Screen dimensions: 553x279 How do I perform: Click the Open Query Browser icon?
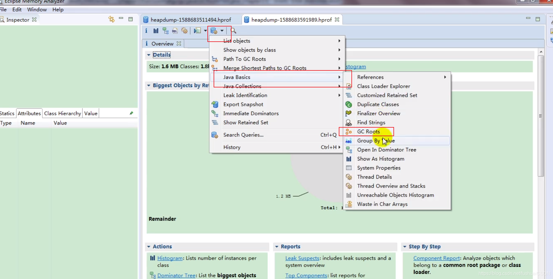tap(214, 31)
